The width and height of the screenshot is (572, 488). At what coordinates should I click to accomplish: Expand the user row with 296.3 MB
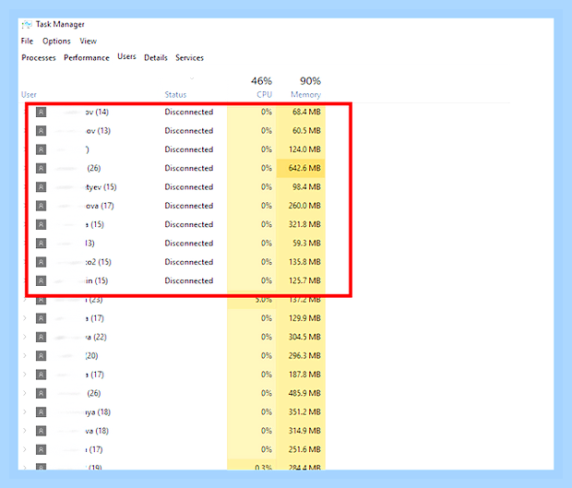24,355
